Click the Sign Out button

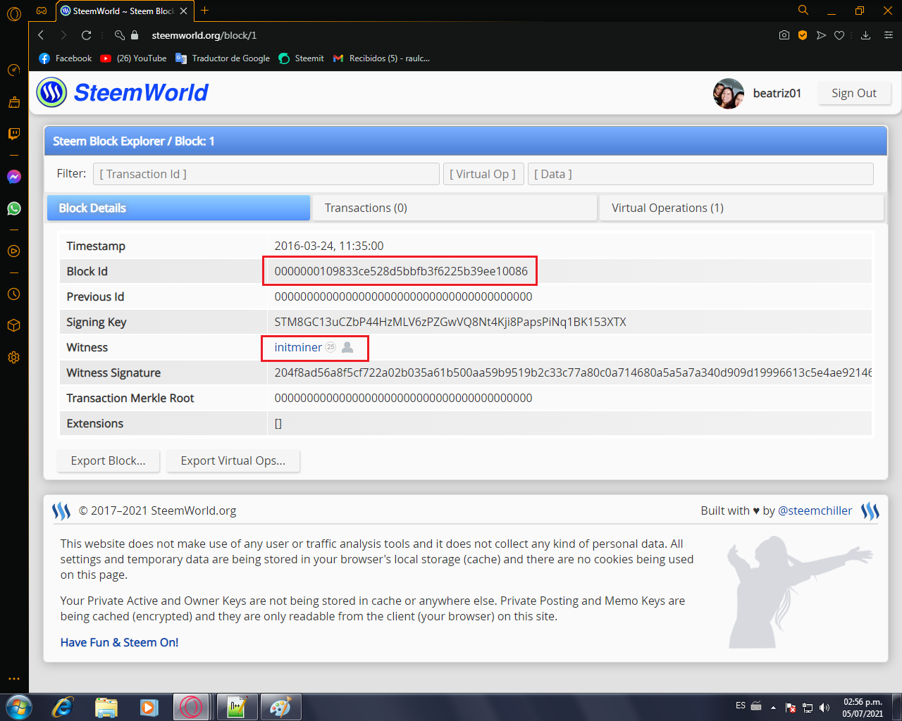pos(854,93)
